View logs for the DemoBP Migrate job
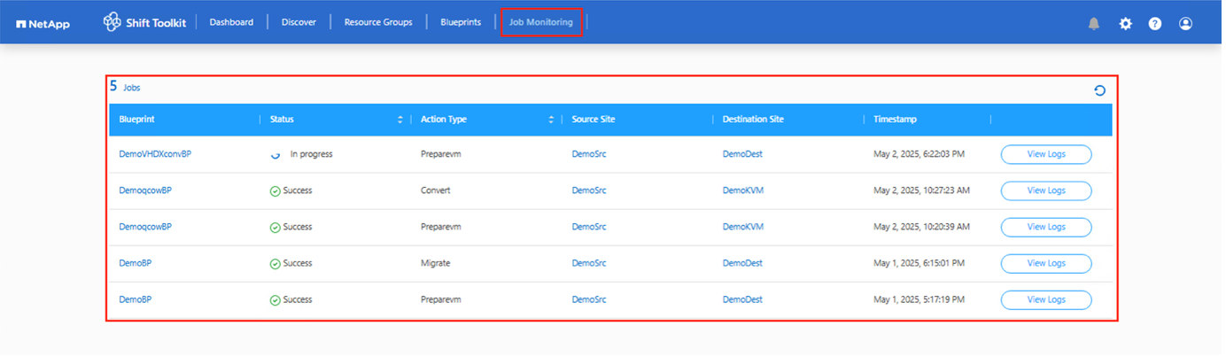Image resolution: width=1226 pixels, height=357 pixels. 1045,263
